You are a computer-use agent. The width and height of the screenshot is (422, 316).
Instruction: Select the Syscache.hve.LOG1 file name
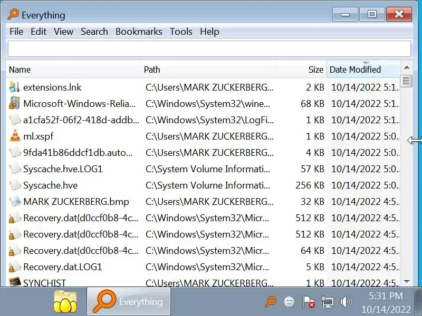[63, 169]
